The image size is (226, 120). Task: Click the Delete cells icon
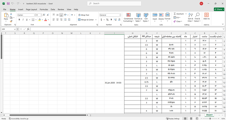click(x=161, y=15)
